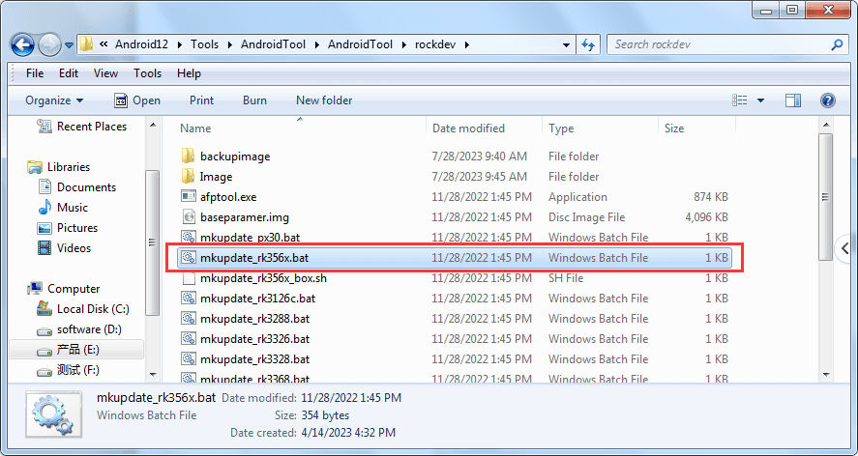Viewport: 858px width, 456px height.
Task: Sort files by Date modified column
Action: click(x=468, y=128)
